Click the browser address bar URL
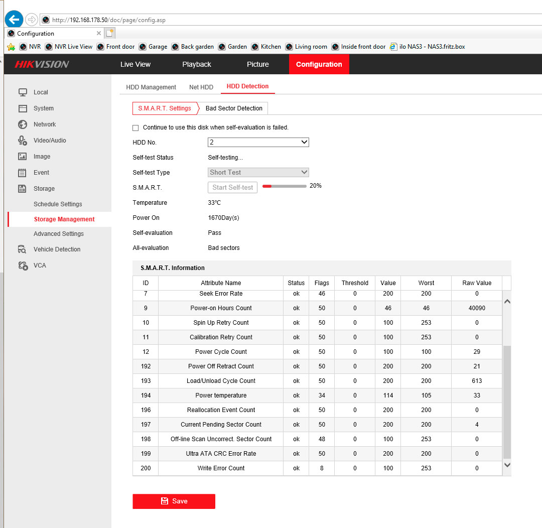542x528 pixels. [x=109, y=20]
